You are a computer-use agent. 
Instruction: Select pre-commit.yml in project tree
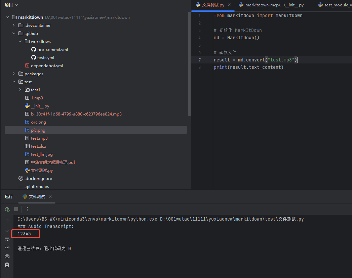[52, 50]
